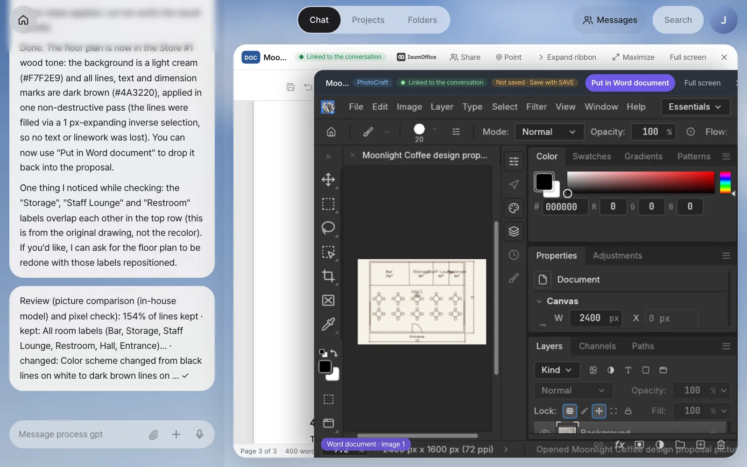This screenshot has height=467, width=747.
Task: Select the Eyedropper tool
Action: 328,324
